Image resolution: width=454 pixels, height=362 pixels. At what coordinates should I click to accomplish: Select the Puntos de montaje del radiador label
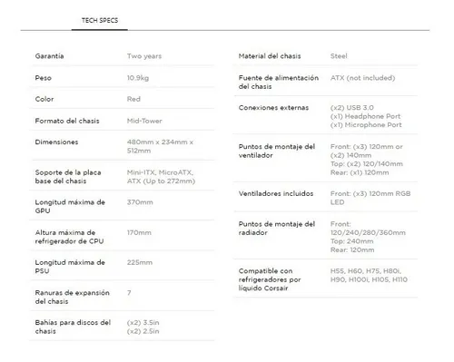277,229
